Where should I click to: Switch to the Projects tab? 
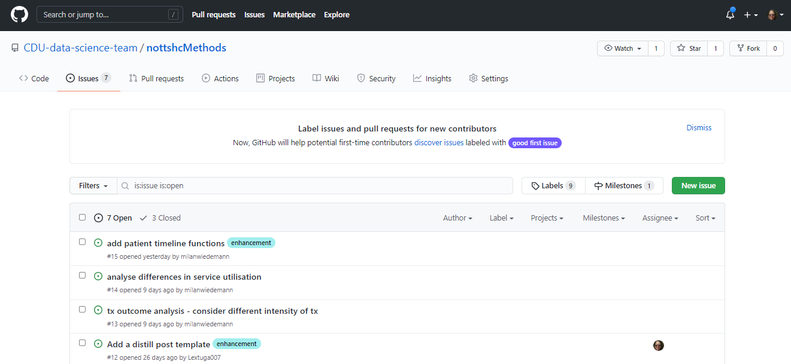(275, 78)
